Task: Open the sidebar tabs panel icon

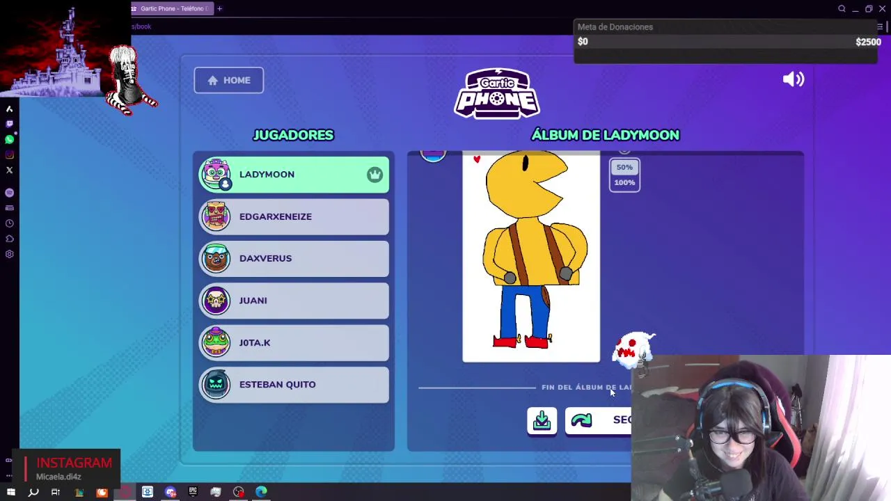Action: (9, 208)
